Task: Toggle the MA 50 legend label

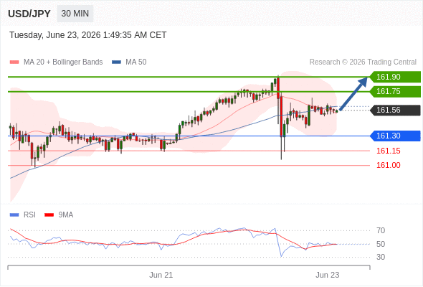Action: point(136,62)
